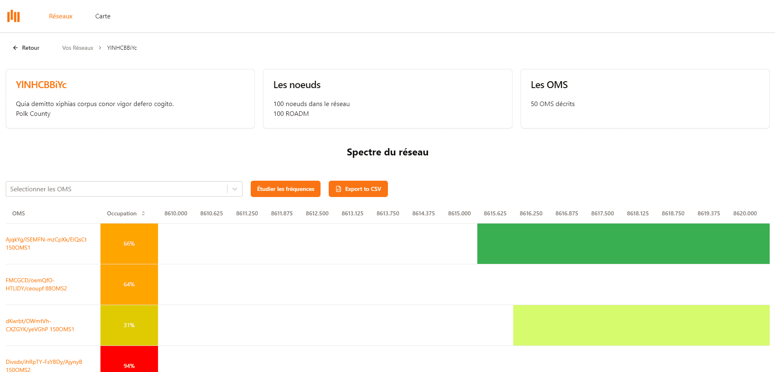
Task: Open the Réseaux tab
Action: [x=60, y=16]
